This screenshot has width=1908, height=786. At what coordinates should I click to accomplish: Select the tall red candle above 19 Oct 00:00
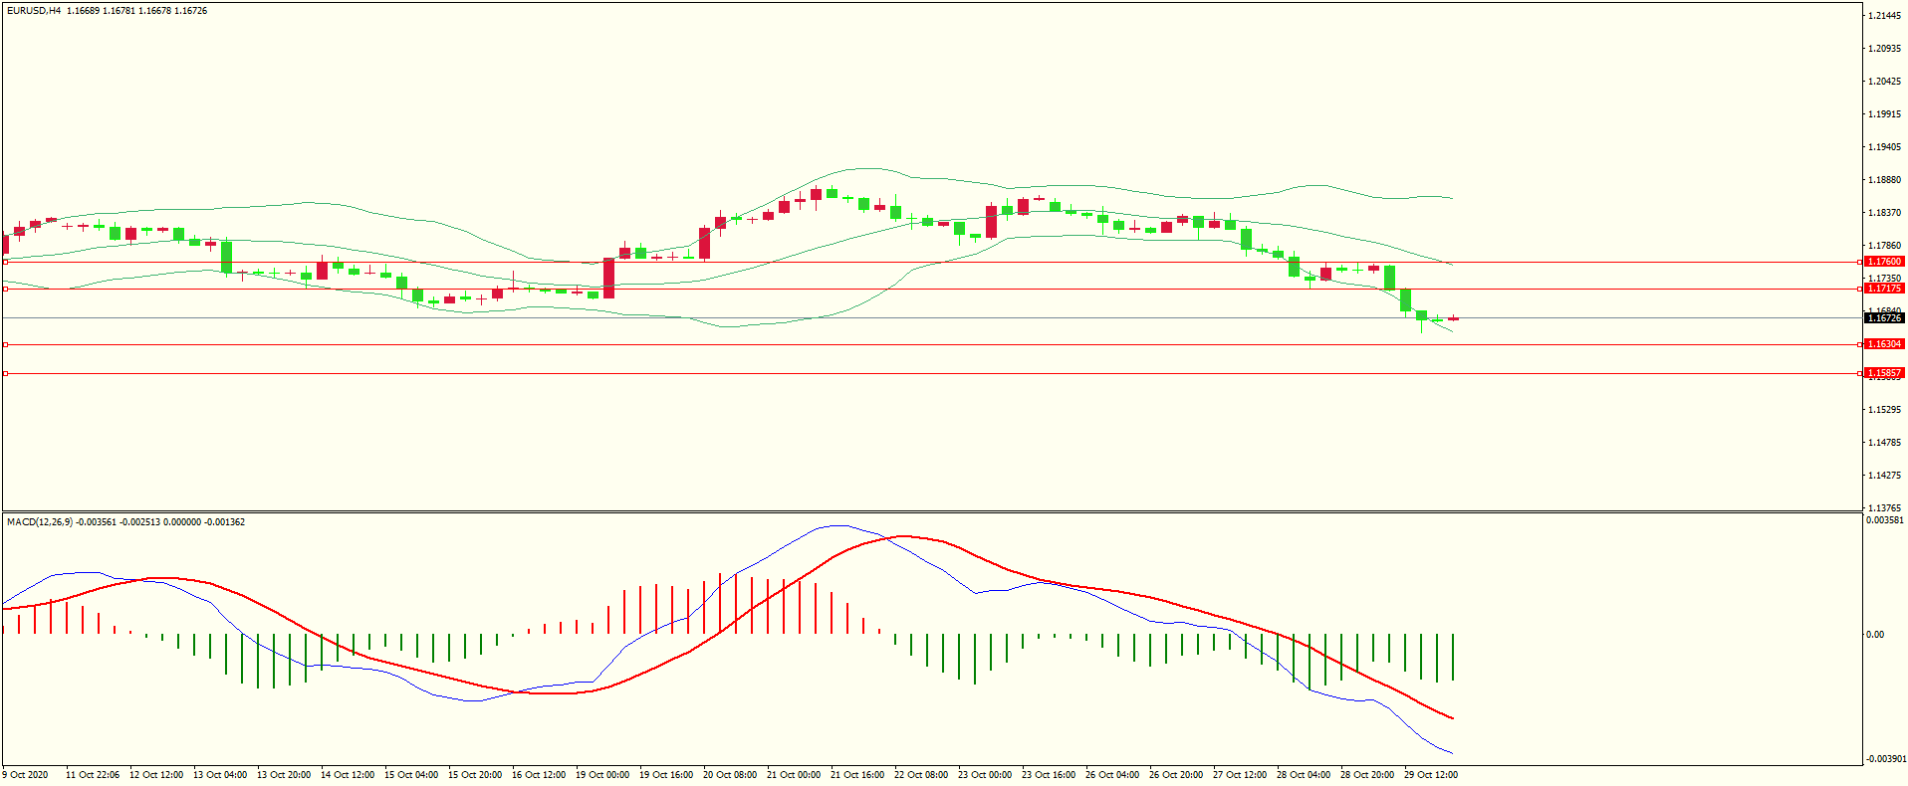608,279
